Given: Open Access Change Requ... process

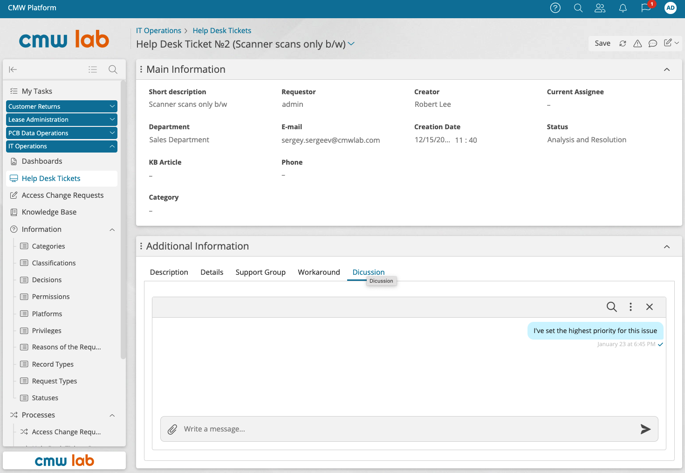Looking at the screenshot, I should [66, 432].
